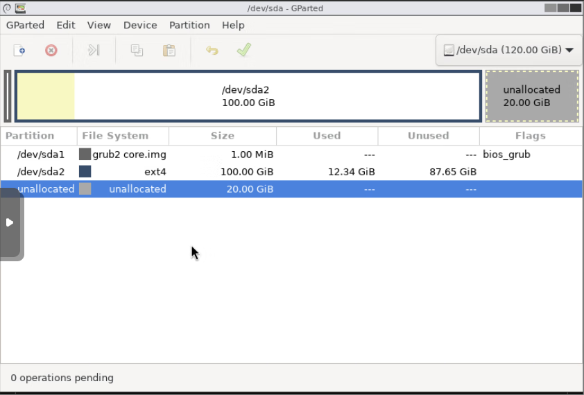The height and width of the screenshot is (395, 584).
Task: Click the New partition toolbar icon
Action: tap(19, 51)
